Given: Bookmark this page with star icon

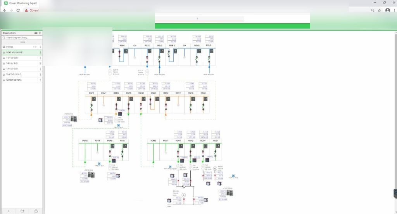Looking at the screenshot, I should click(x=379, y=10).
